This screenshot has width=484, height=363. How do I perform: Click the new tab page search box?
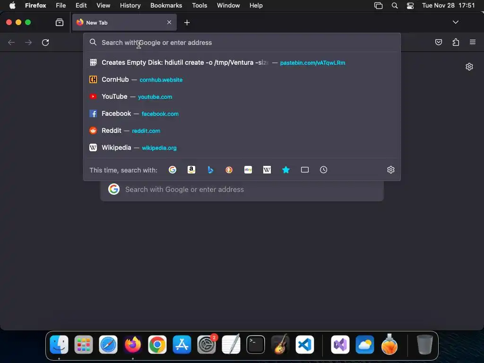coord(242,190)
